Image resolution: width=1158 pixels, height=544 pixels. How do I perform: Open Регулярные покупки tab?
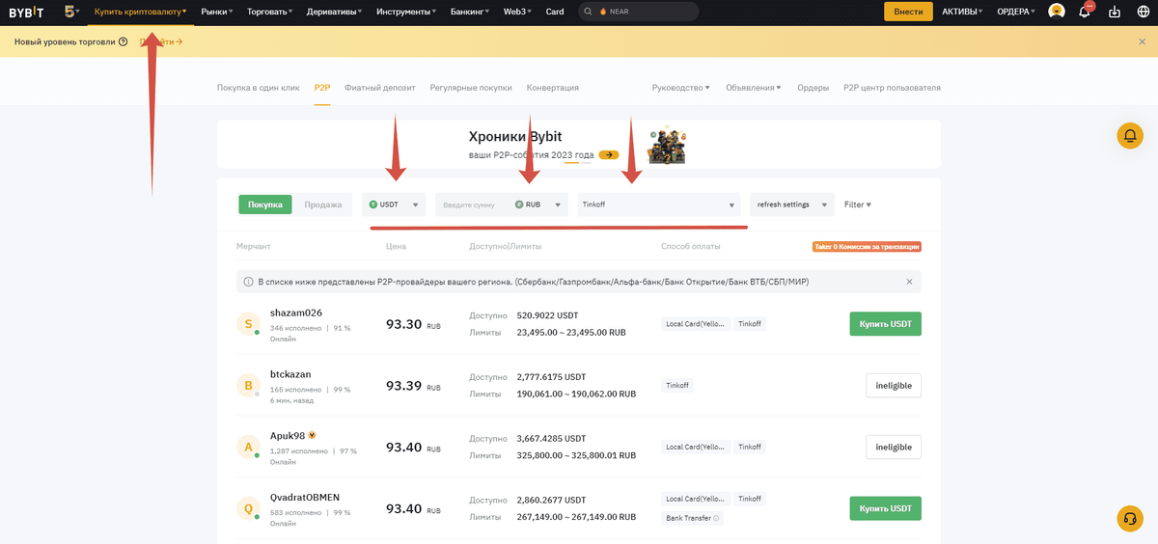click(471, 88)
